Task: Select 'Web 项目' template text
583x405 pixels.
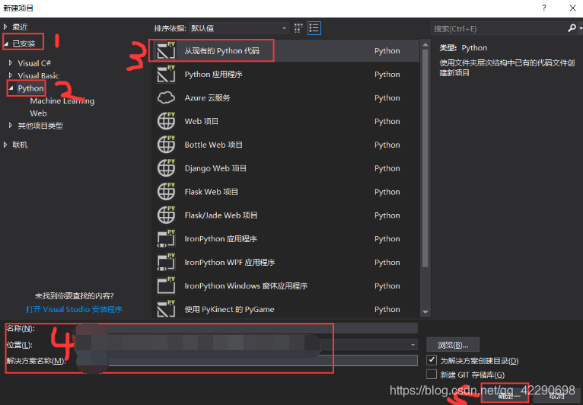Action: coord(201,121)
